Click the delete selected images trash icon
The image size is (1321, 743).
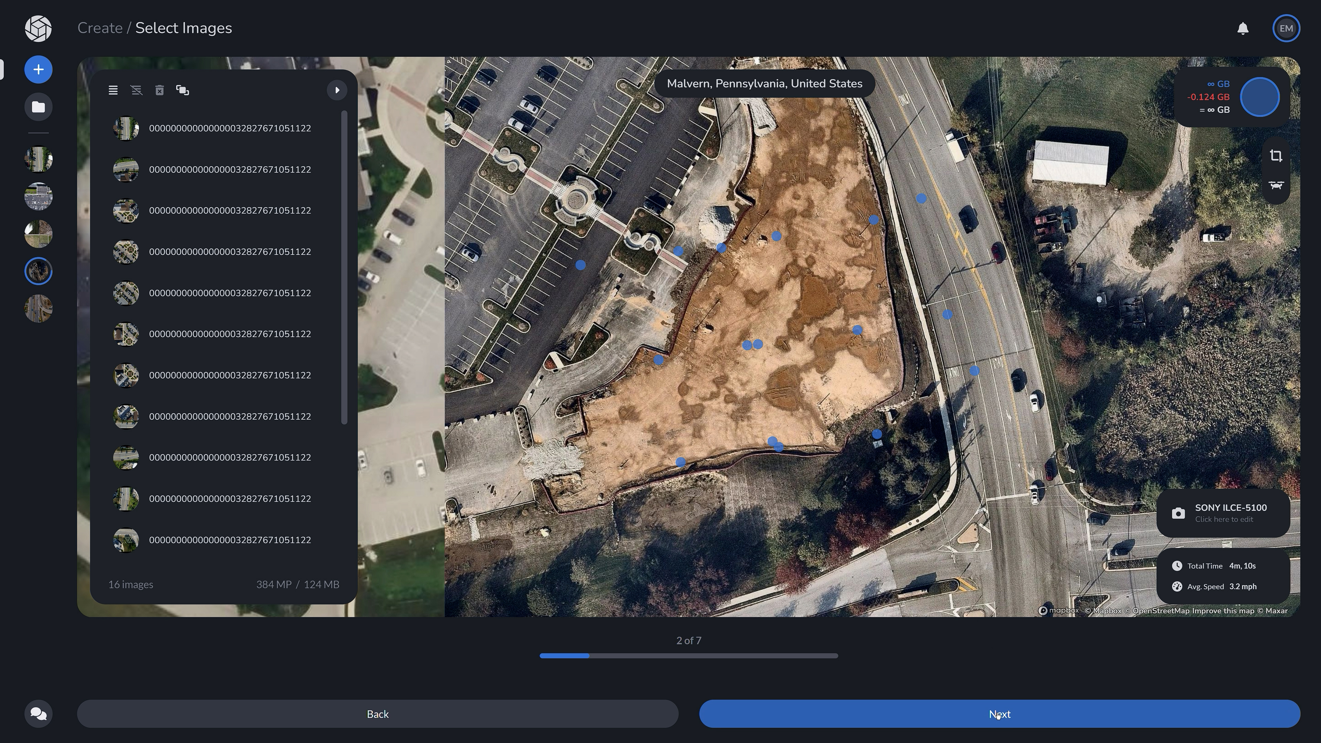click(x=160, y=90)
